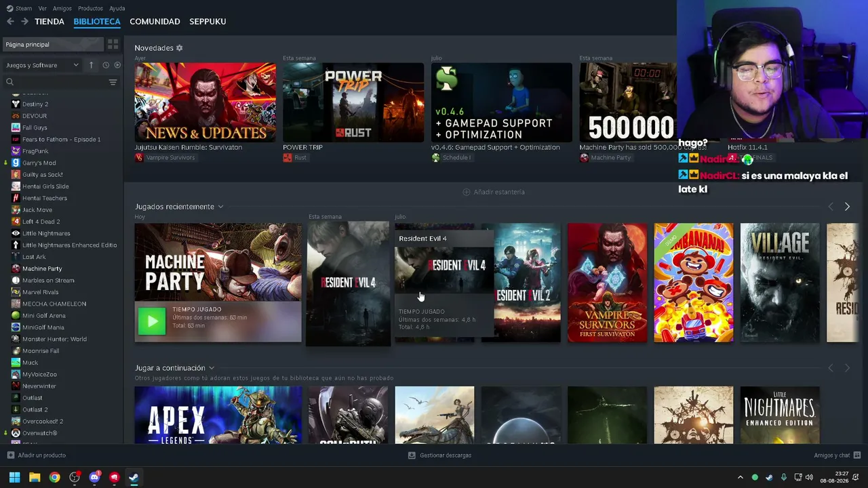Open the Rust POWER TRIP news thumbnail
The height and width of the screenshot is (488, 868).
click(x=353, y=102)
